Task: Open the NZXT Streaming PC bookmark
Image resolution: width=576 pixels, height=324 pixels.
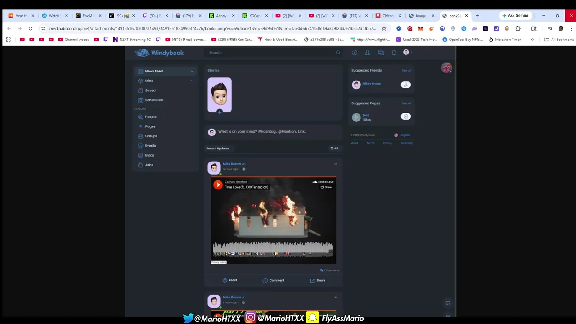Action: pyautogui.click(x=132, y=40)
